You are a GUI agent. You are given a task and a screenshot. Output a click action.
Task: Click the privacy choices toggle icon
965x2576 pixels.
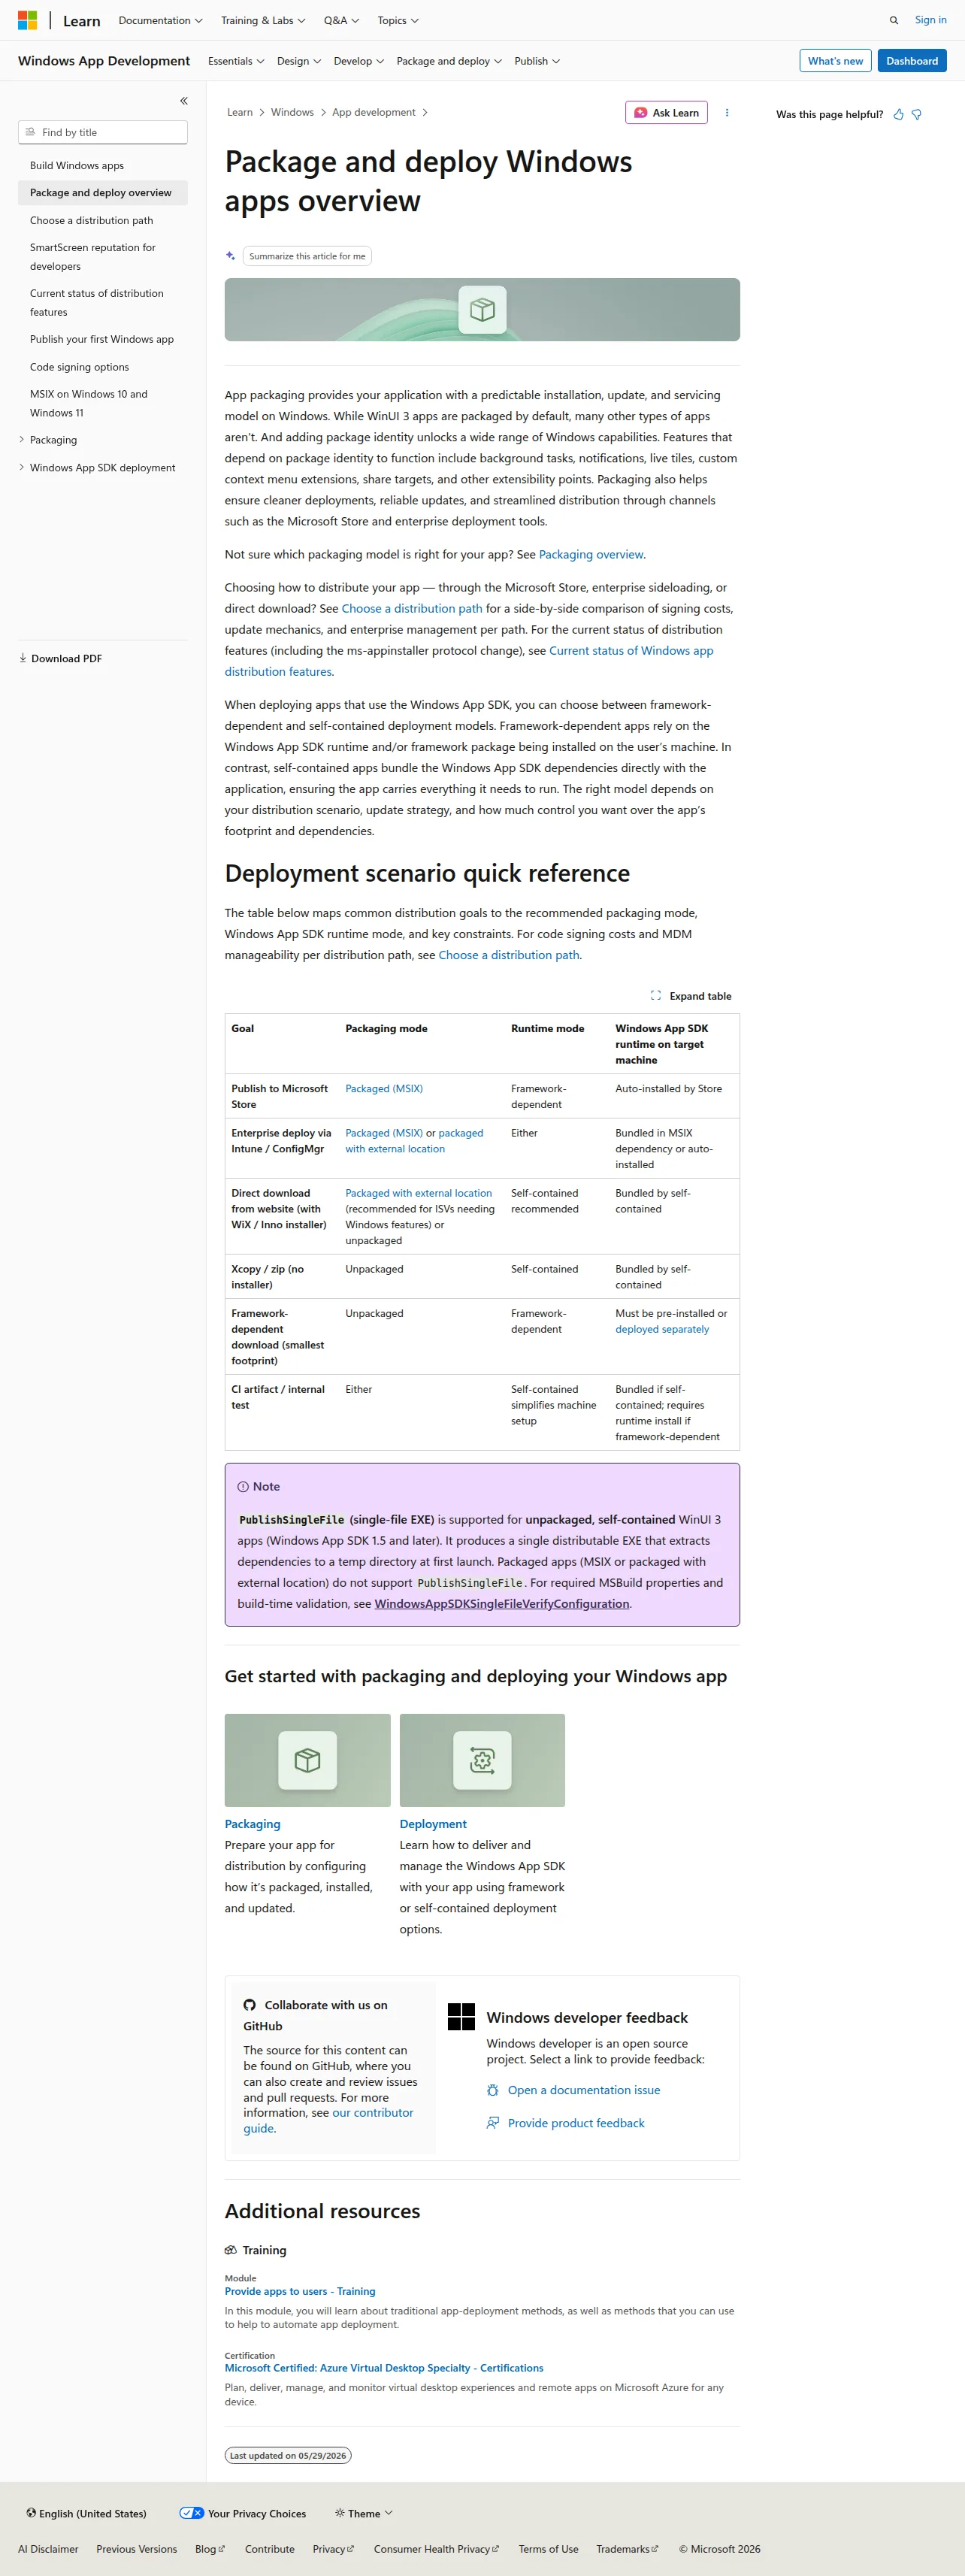click(x=191, y=2513)
